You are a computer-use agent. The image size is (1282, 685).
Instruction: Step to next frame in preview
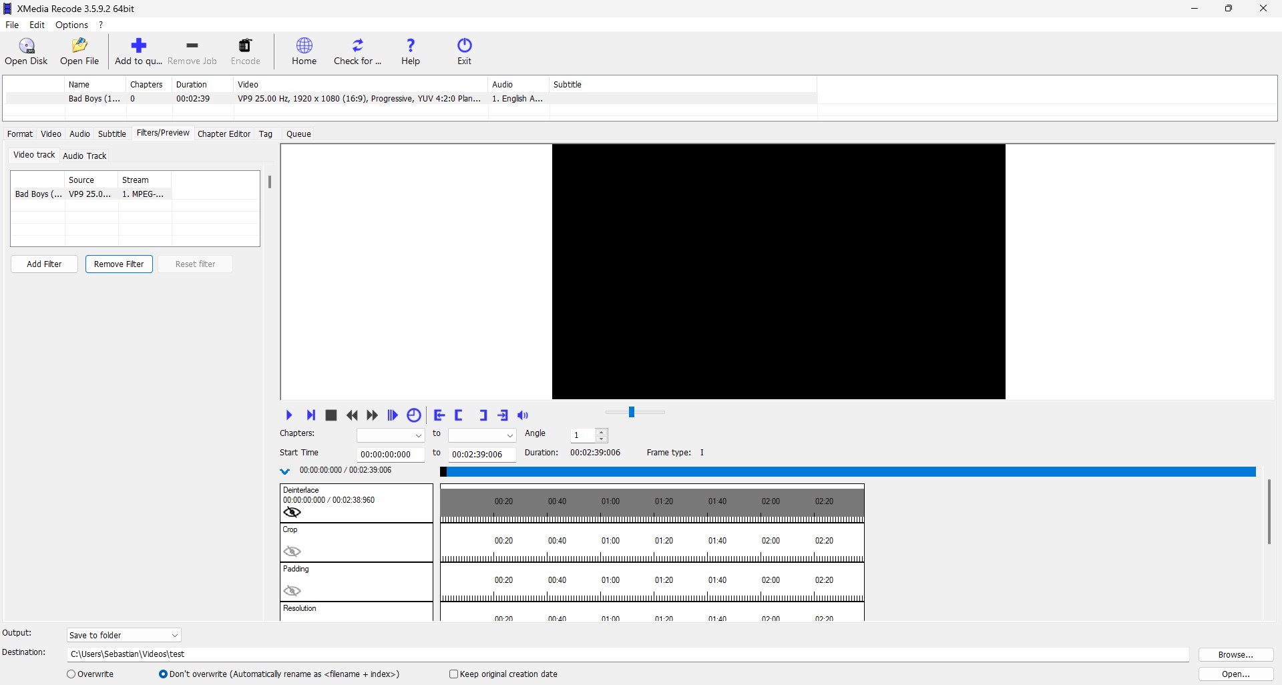[310, 415]
